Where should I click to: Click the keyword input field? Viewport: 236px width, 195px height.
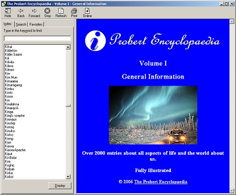37,38
